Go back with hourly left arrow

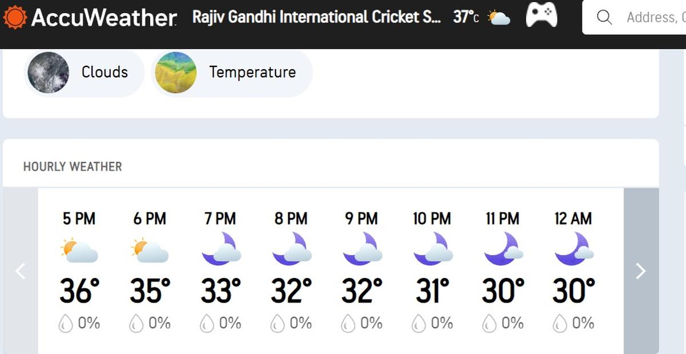(21, 271)
